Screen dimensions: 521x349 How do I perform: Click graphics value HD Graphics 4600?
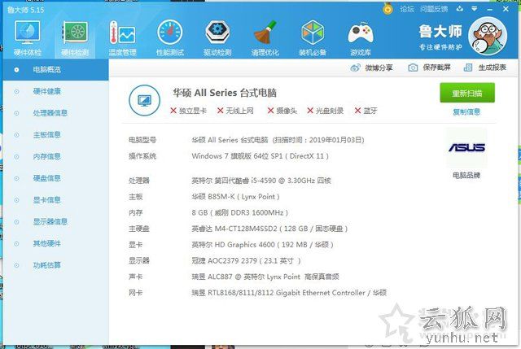[x=262, y=245]
